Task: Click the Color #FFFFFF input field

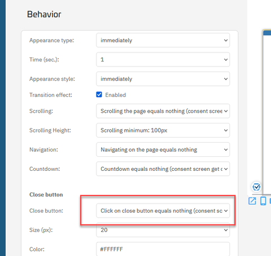Action: click(x=163, y=249)
